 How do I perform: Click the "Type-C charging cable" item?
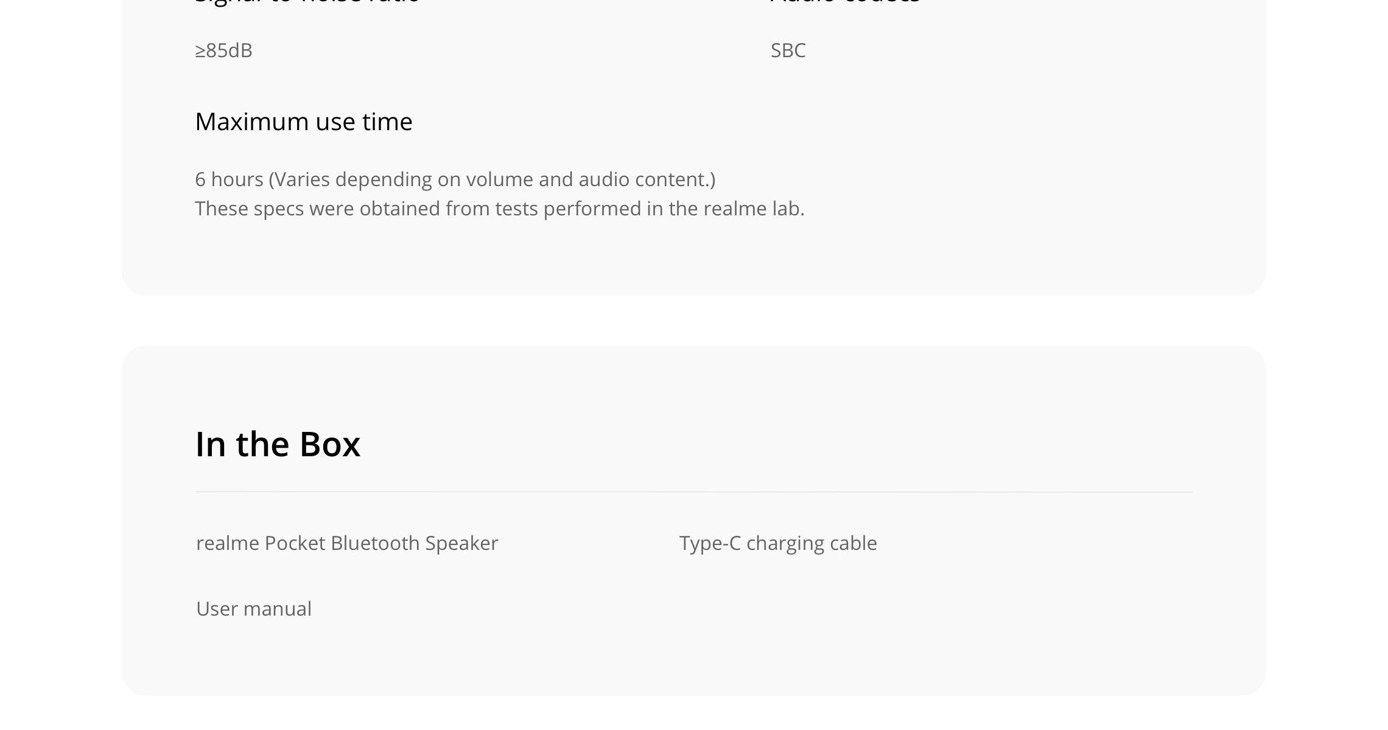778,543
